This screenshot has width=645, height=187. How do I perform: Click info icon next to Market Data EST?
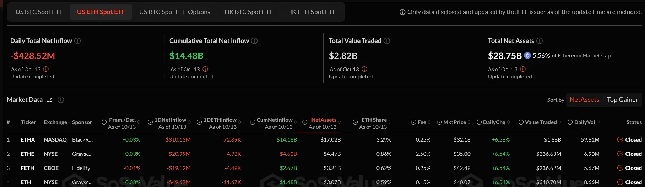[x=61, y=100]
